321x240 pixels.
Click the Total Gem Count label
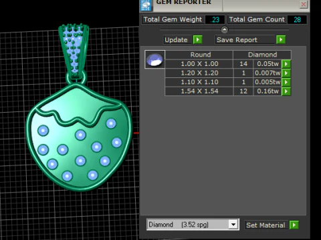pyautogui.click(x=257, y=19)
